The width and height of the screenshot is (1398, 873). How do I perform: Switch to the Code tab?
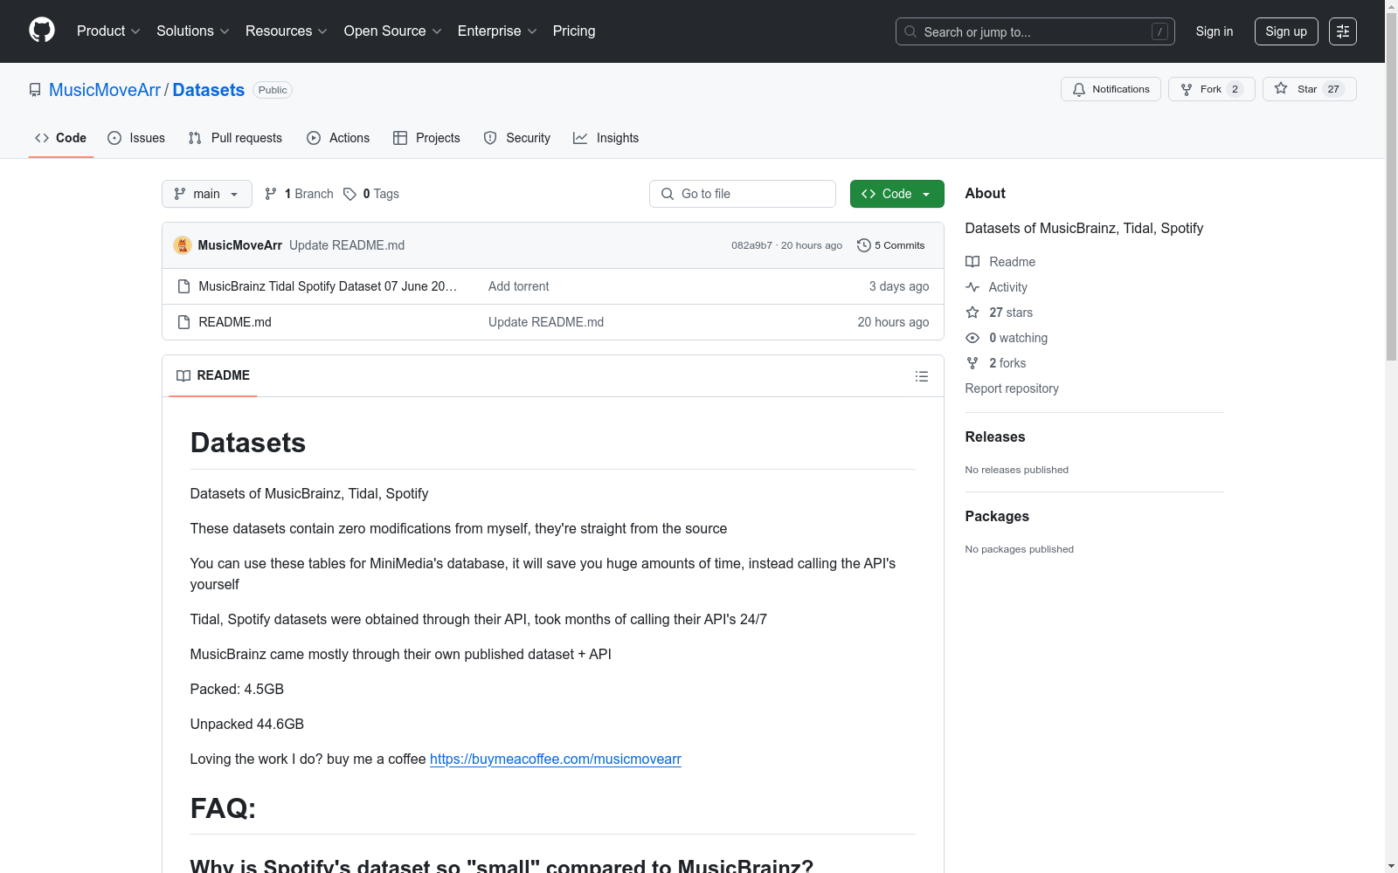pyautogui.click(x=61, y=138)
